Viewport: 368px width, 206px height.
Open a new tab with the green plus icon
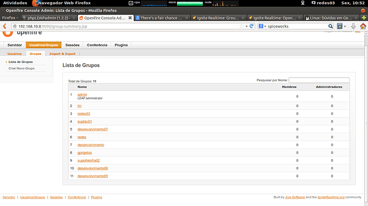click(364, 18)
